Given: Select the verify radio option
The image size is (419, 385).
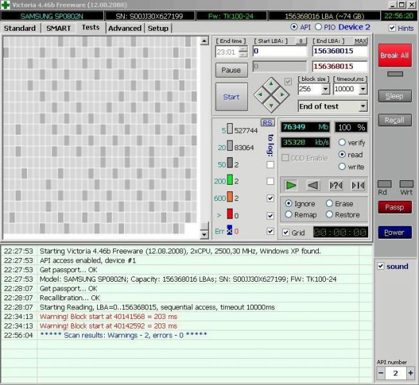Looking at the screenshot, I should point(342,142).
